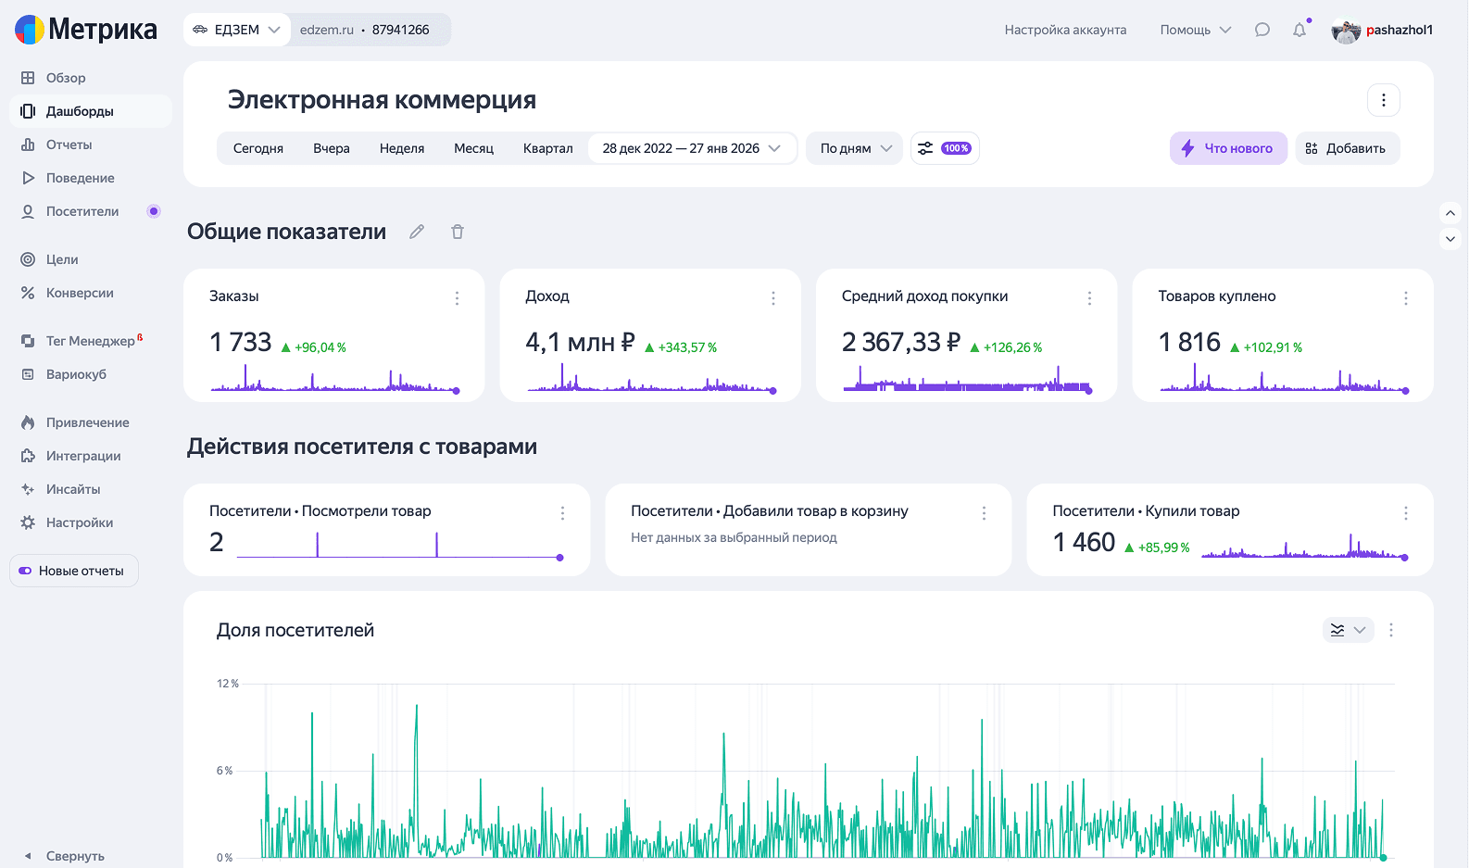Open the Поведение section
The image size is (1469, 868).
[91, 178]
